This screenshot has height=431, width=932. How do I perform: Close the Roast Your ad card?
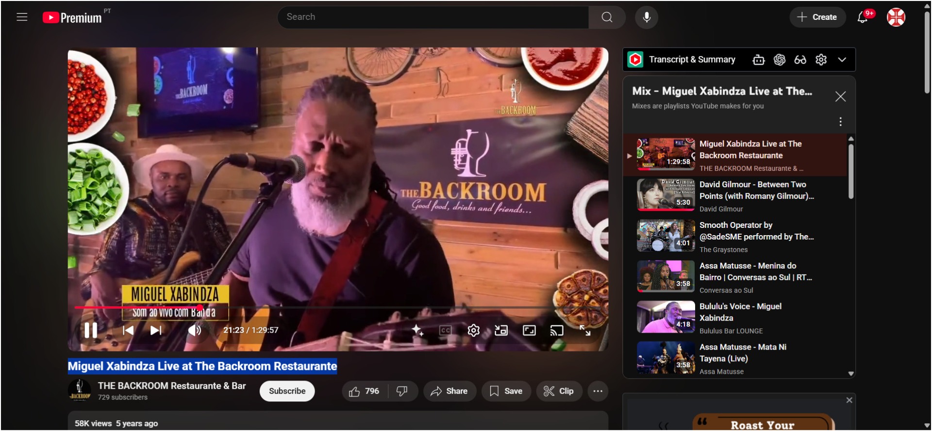point(849,400)
